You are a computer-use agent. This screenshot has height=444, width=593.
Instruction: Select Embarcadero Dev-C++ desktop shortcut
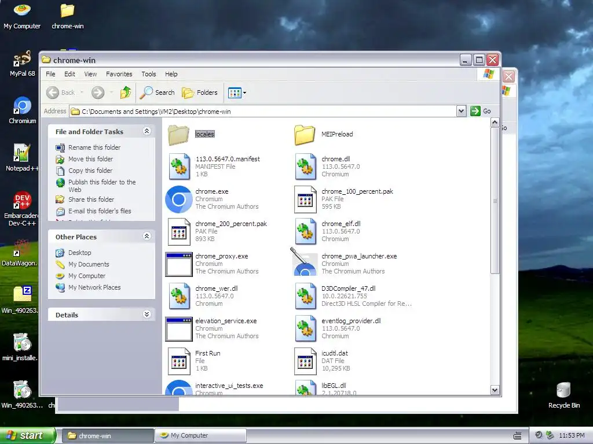click(x=21, y=209)
